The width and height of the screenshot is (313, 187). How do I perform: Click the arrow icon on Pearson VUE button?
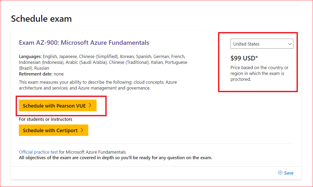coord(90,105)
